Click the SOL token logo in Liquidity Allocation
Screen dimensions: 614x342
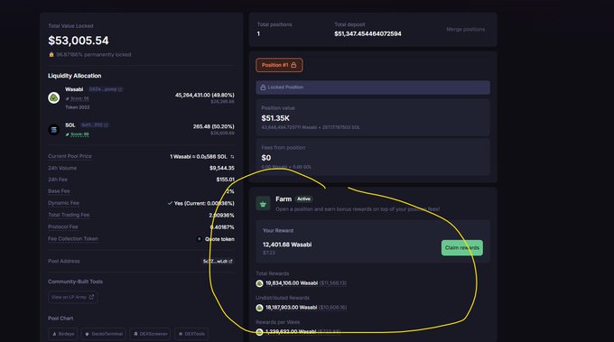53,130
